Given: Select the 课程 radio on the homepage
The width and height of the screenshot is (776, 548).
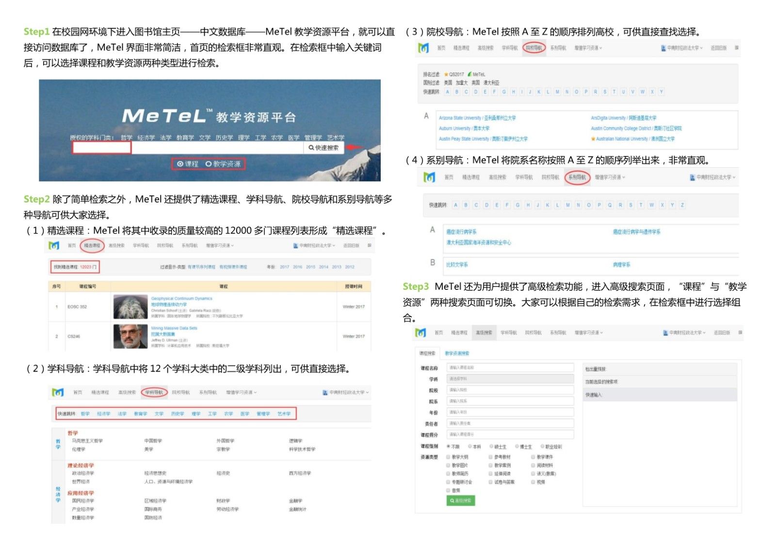Looking at the screenshot, I should [x=180, y=164].
